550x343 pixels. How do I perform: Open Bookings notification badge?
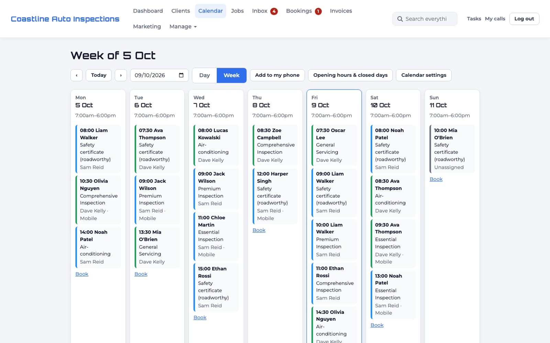pos(318,11)
